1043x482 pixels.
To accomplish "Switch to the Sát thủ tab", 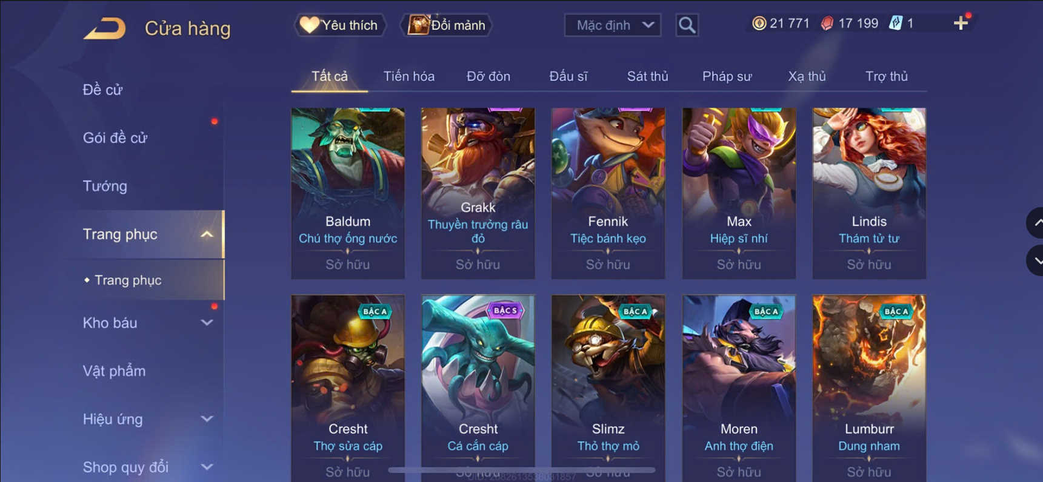I will [647, 76].
